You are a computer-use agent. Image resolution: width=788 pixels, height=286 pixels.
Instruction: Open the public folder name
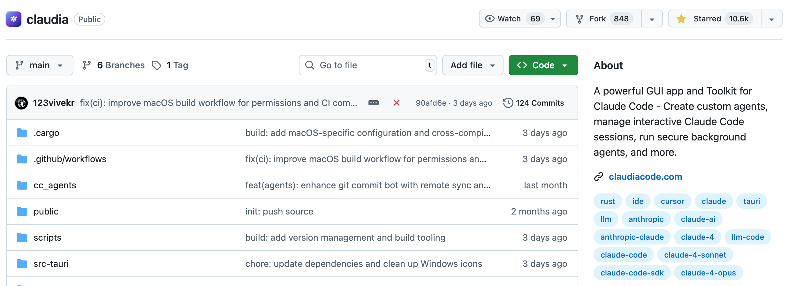tap(46, 211)
